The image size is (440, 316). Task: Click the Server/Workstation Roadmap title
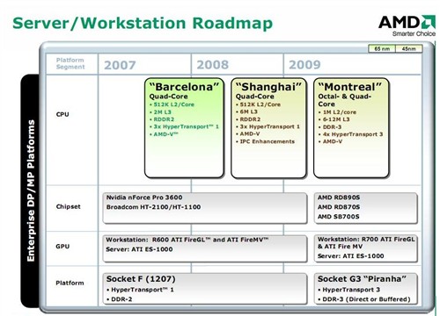tap(143, 24)
